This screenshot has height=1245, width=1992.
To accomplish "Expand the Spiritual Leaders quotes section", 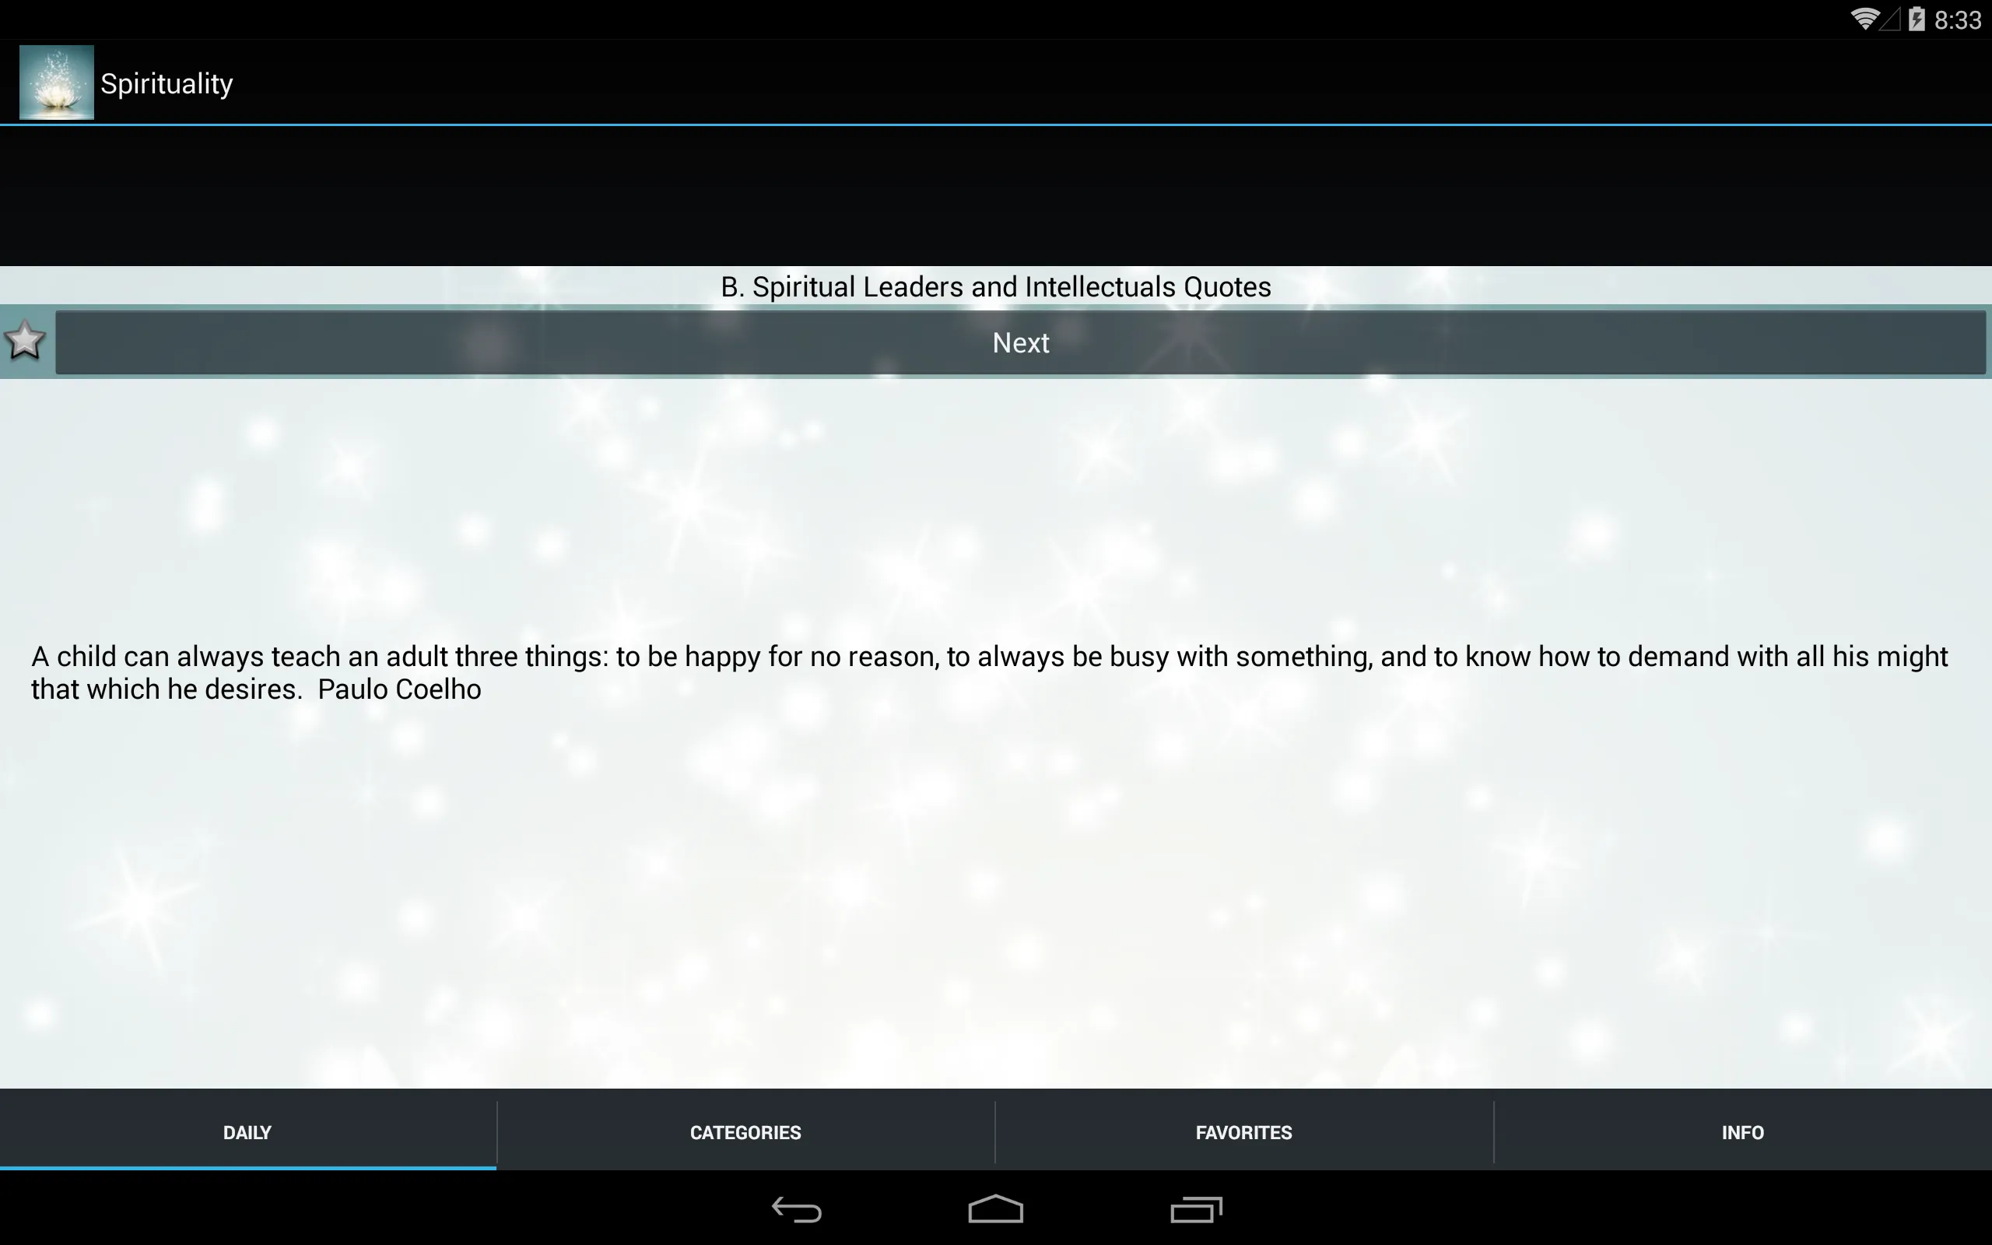I will [x=995, y=287].
